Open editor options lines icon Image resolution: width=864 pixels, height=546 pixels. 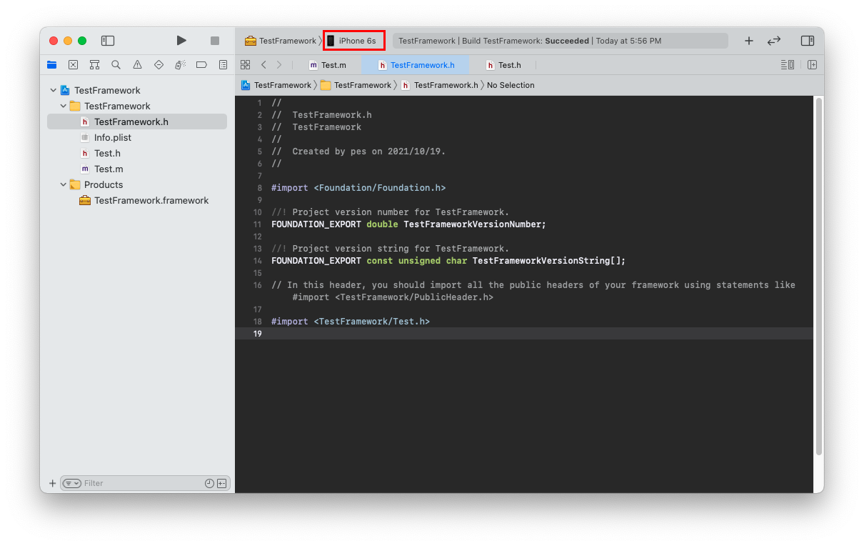(787, 64)
